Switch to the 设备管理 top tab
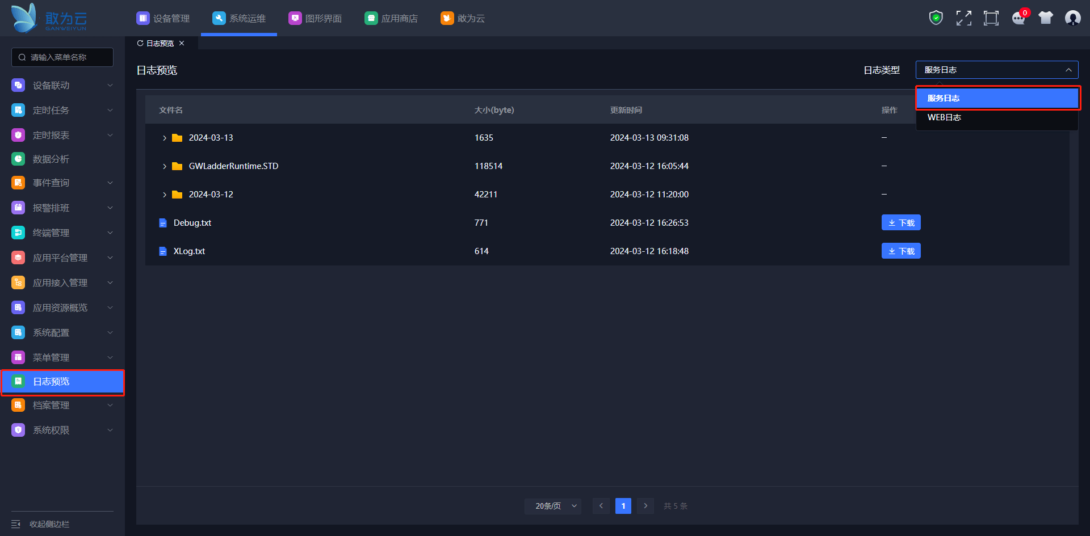The image size is (1090, 536). (163, 18)
